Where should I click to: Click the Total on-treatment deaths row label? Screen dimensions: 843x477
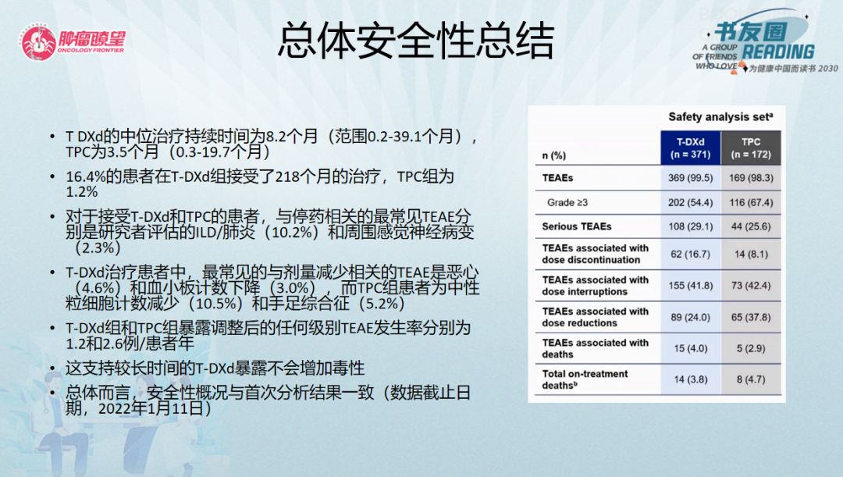click(x=585, y=379)
